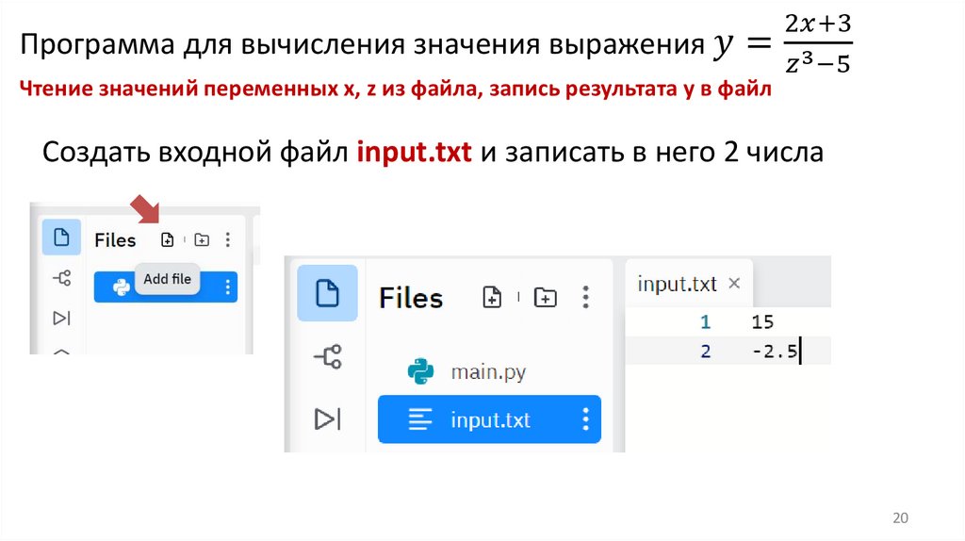The image size is (965, 541).
Task: Open three-dot menu on input.txt file row
Action: pyautogui.click(x=586, y=419)
